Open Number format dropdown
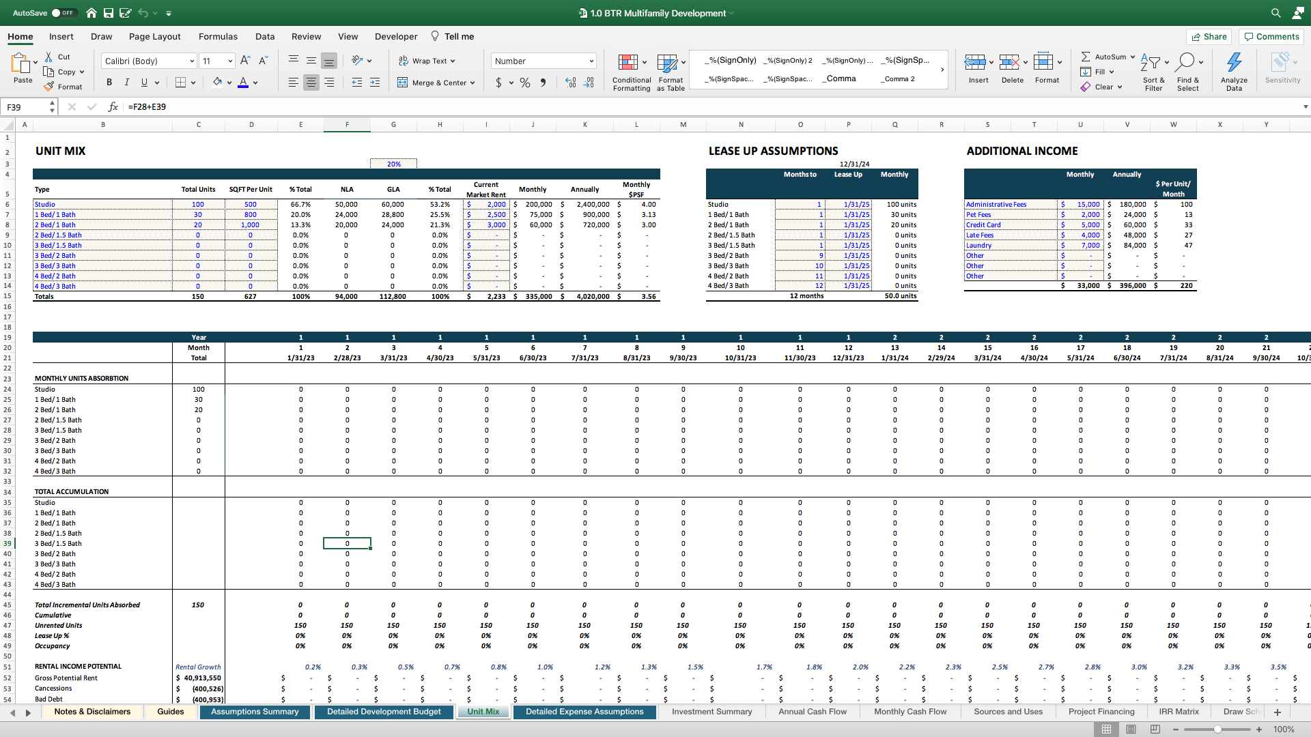The image size is (1311, 737). click(591, 61)
